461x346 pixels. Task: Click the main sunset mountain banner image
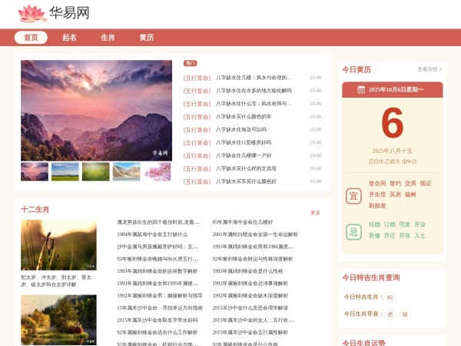[97, 110]
